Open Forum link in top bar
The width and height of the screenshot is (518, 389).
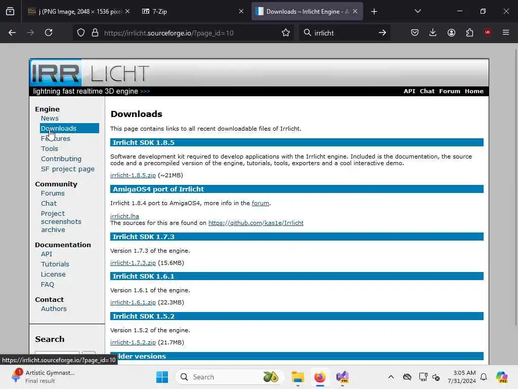[450, 91]
